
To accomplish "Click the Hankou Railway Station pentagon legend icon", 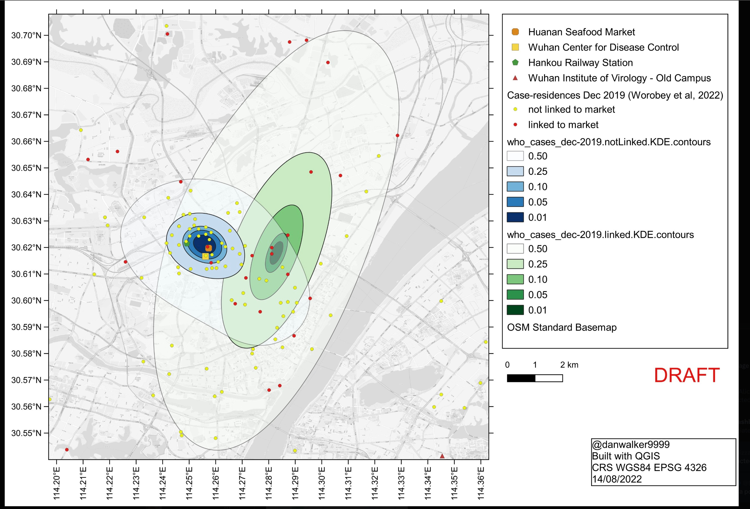I will 515,63.
